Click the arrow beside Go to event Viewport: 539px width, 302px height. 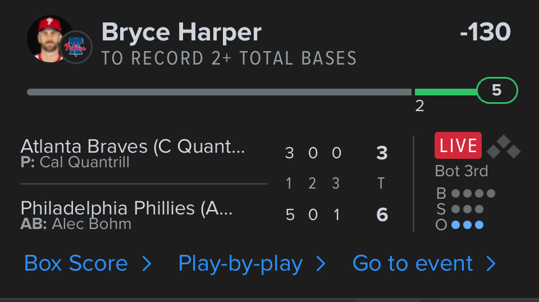(x=491, y=264)
